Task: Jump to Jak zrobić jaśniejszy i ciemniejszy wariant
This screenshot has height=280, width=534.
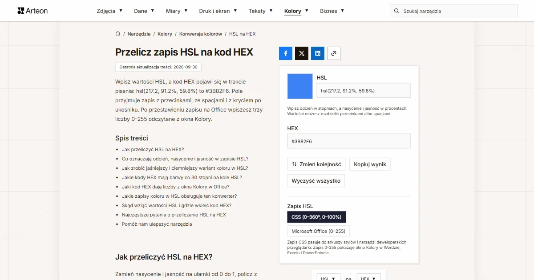Action: [x=185, y=168]
